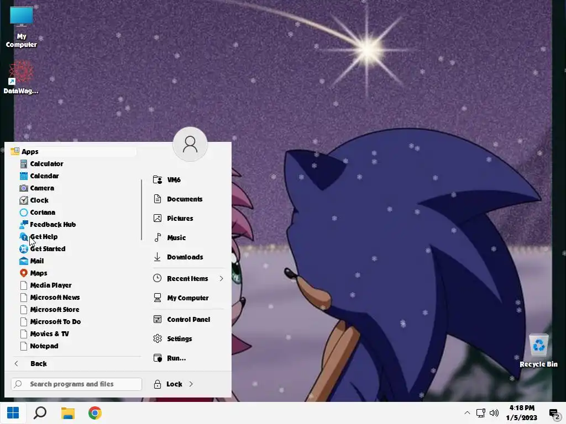Viewport: 566px width, 424px height.
Task: Click the Windows Start button
Action: [13, 413]
